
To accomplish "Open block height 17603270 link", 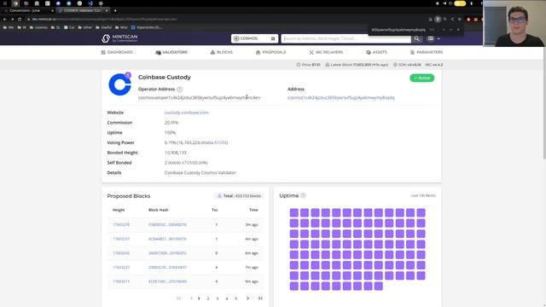I will click(x=121, y=225).
